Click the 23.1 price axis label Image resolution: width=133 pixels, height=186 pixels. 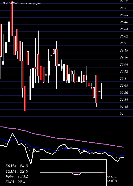click(x=123, y=78)
